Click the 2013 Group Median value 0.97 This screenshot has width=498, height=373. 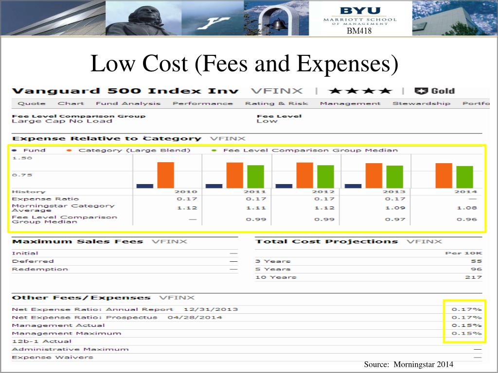point(395,219)
